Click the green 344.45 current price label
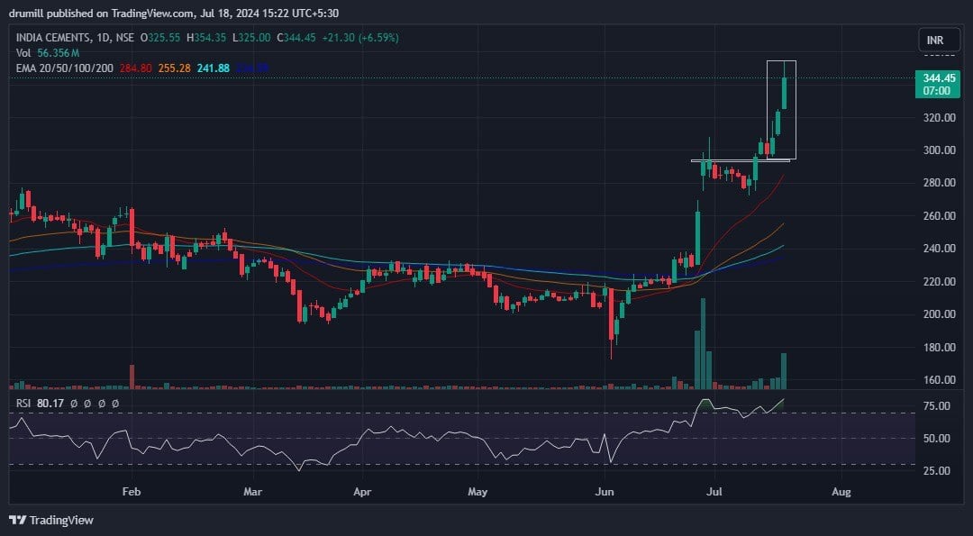This screenshot has width=973, height=536. pos(937,85)
